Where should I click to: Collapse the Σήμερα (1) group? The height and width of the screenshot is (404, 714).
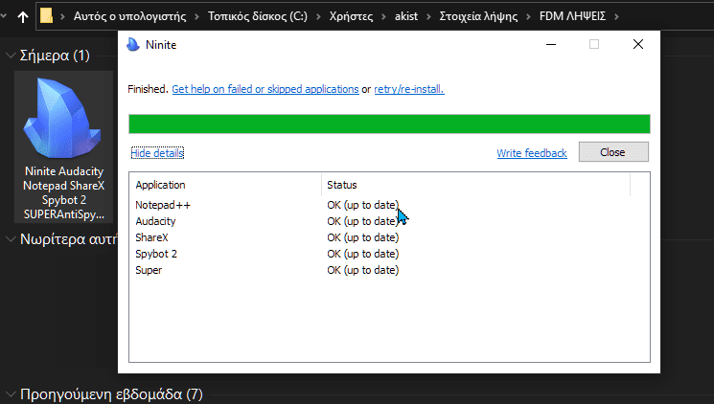(11, 56)
